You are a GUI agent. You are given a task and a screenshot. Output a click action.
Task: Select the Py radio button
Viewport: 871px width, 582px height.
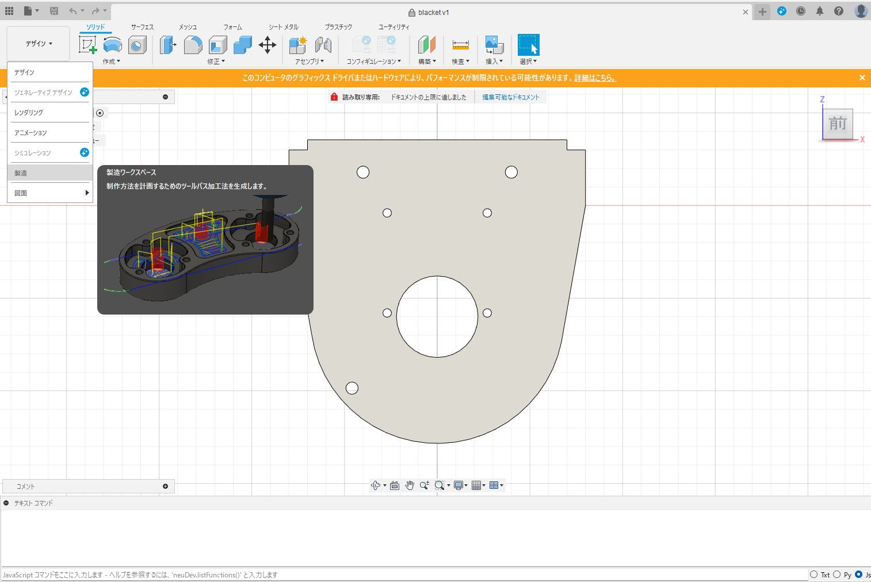pos(836,575)
